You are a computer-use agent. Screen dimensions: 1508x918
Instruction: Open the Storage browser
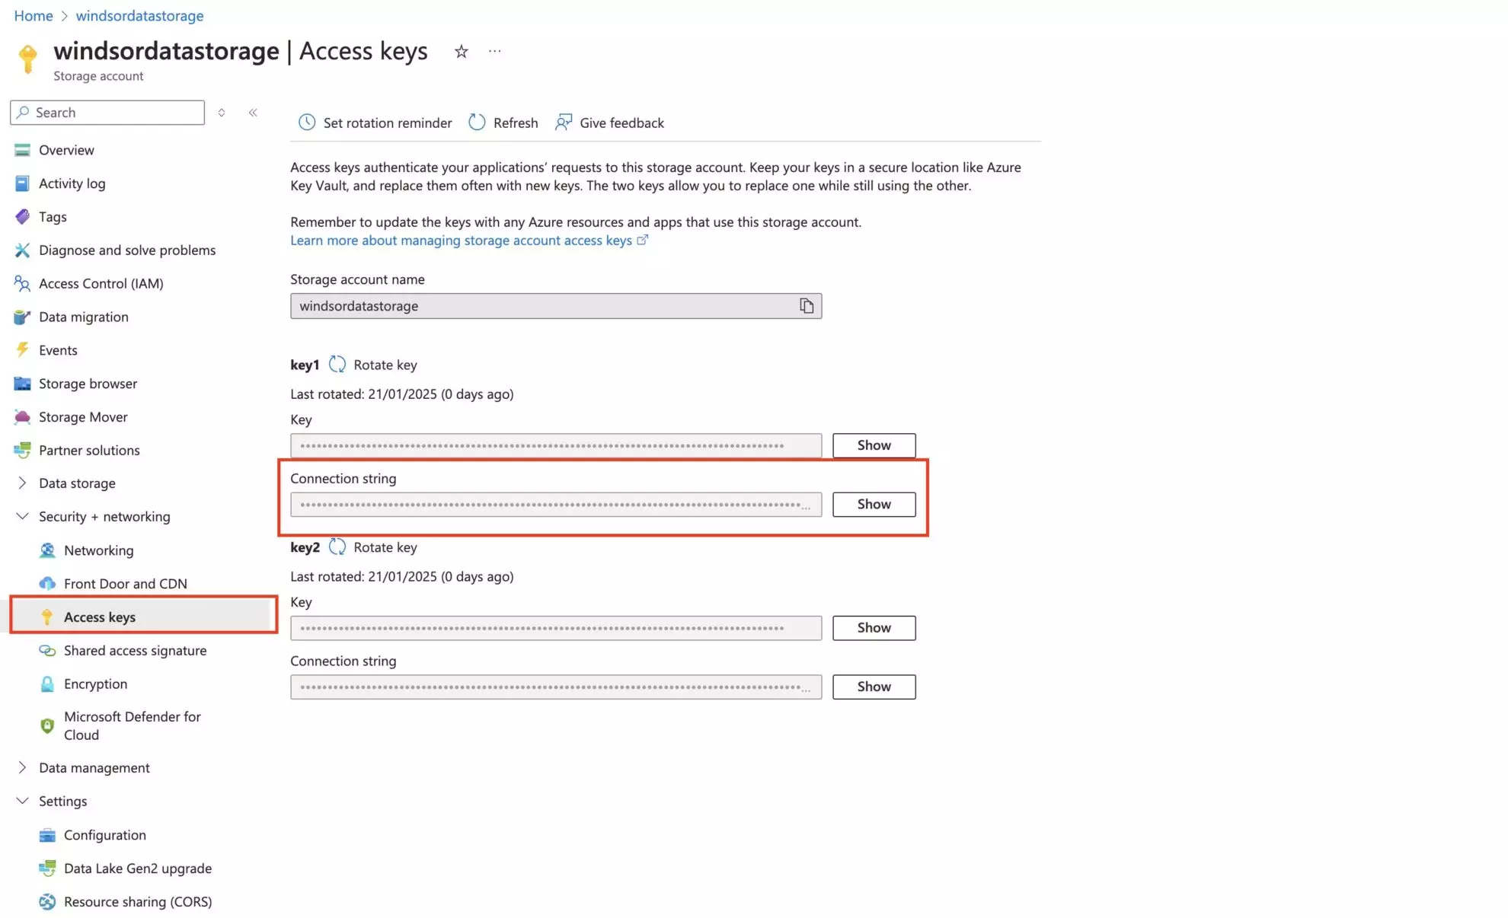[88, 383]
